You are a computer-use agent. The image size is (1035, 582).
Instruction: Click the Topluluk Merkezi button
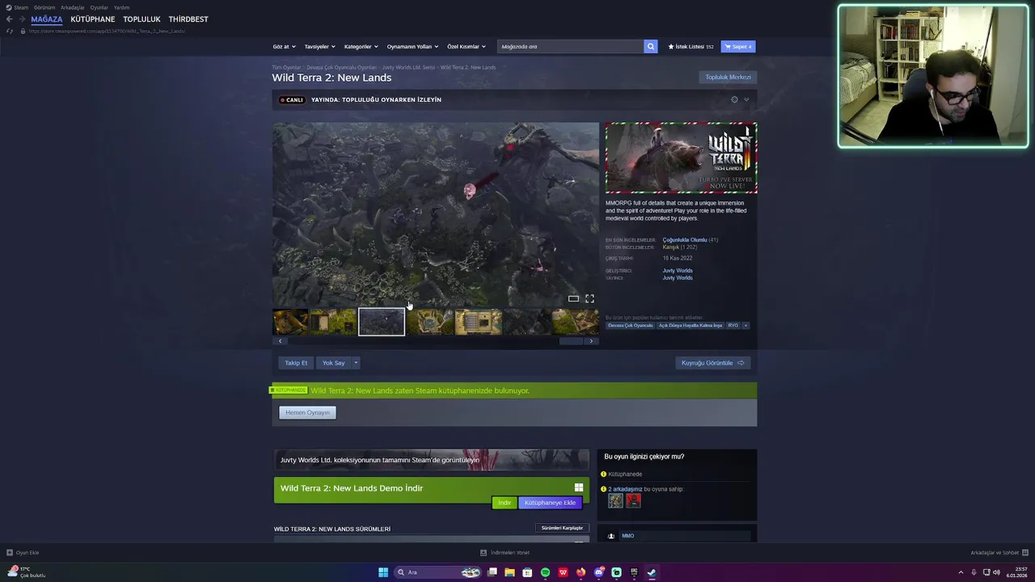coord(728,78)
